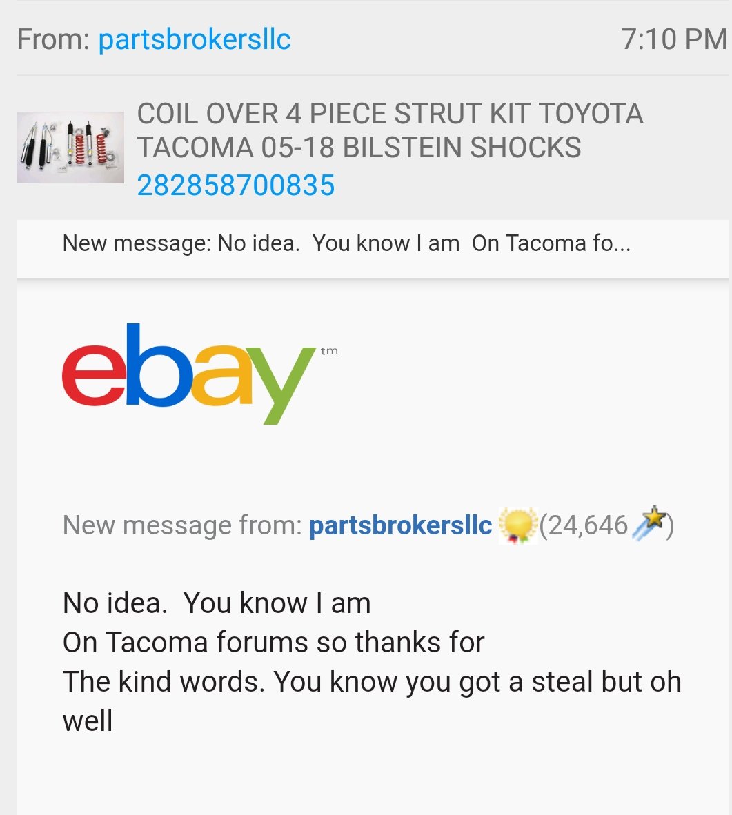Open the partsbrokersllc sender link in header
This screenshot has width=732, height=815.
pyautogui.click(x=194, y=39)
